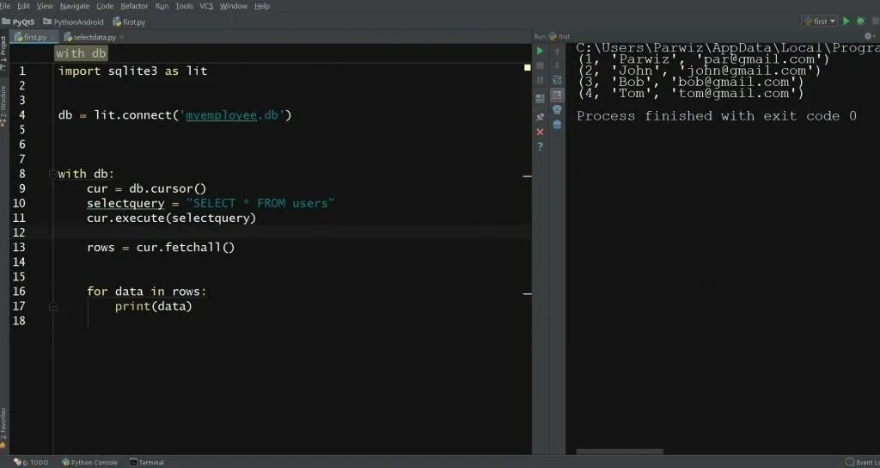Open the Python Console tool window
Screen dimensions: 880x468
[89, 462]
